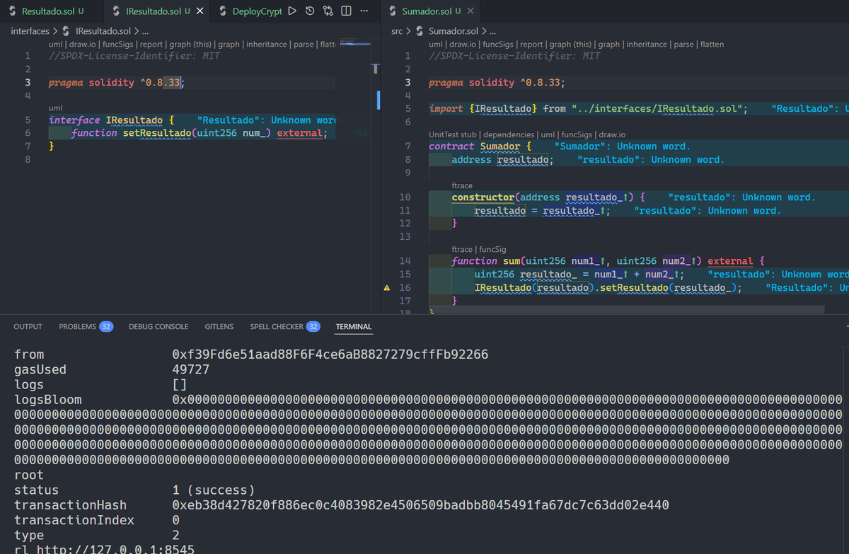The height and width of the screenshot is (554, 849).
Task: Click inheritance lens atop IResultado.sol file
Action: (x=267, y=45)
